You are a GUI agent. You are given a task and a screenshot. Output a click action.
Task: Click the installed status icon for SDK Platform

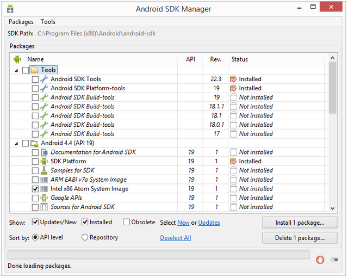[x=233, y=161]
